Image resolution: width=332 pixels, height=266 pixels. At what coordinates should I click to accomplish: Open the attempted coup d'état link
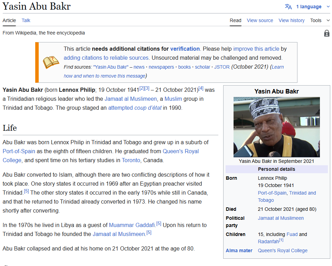(135, 108)
